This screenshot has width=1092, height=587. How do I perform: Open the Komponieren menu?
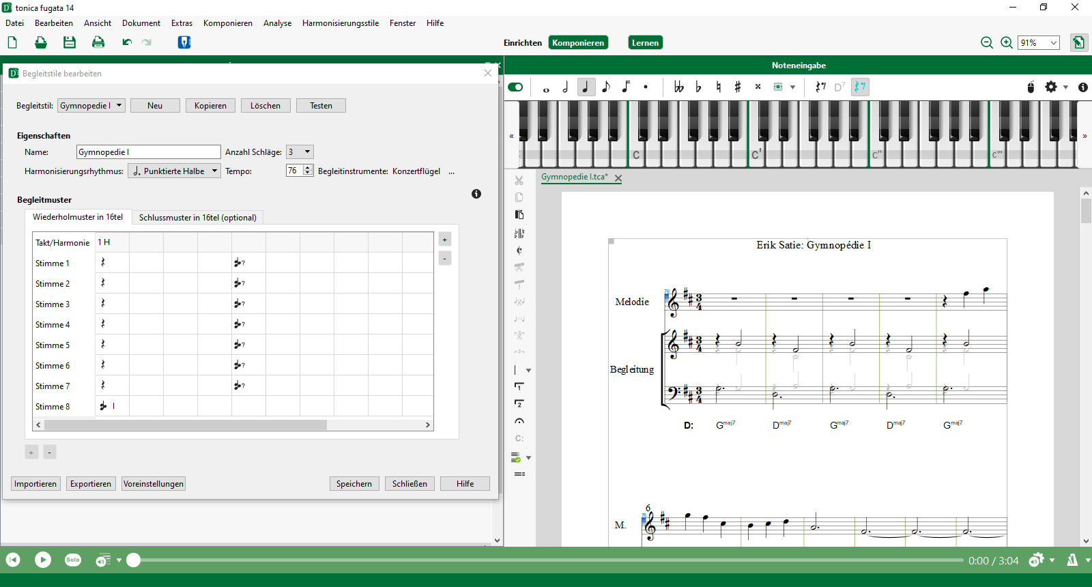[x=228, y=23]
